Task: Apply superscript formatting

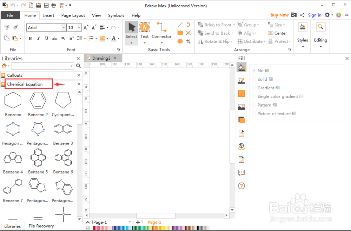Action: pyautogui.click(x=71, y=39)
